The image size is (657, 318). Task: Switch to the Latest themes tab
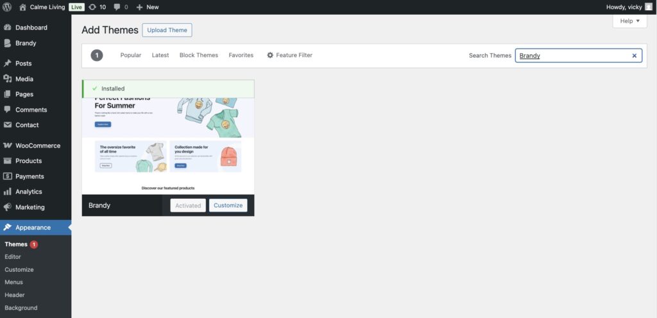point(160,55)
